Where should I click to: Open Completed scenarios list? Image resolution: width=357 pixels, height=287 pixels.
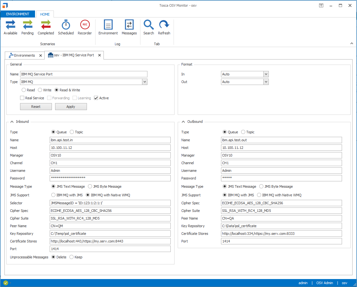[46, 27]
